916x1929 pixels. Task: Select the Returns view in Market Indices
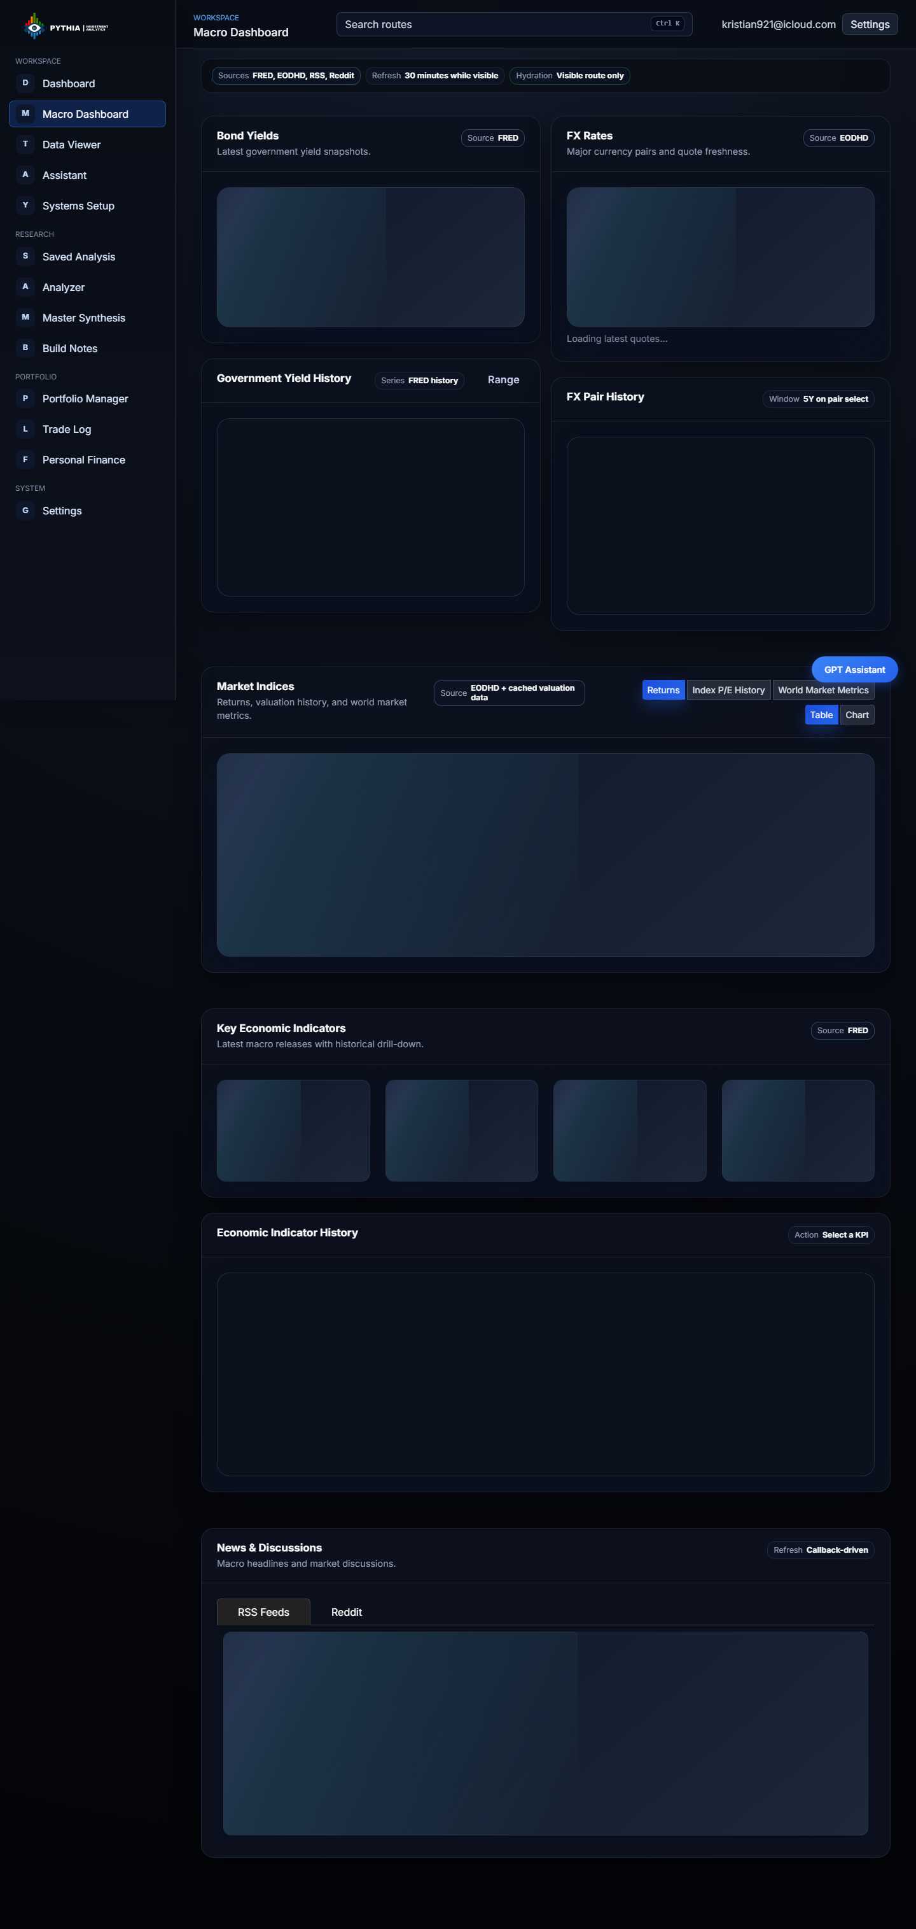663,689
